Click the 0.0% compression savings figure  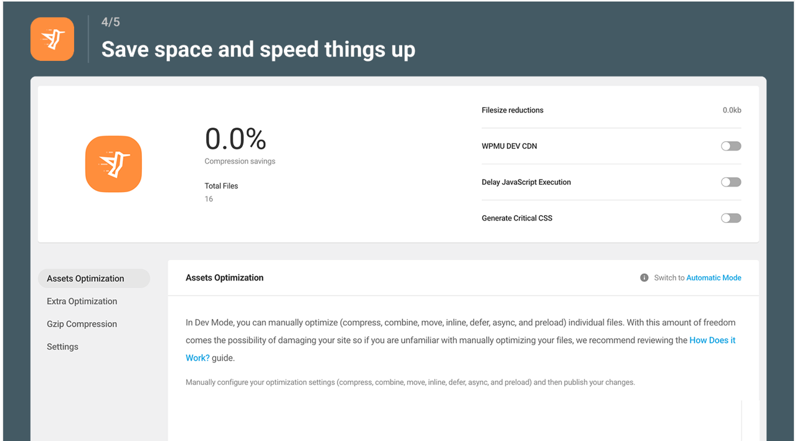click(235, 139)
